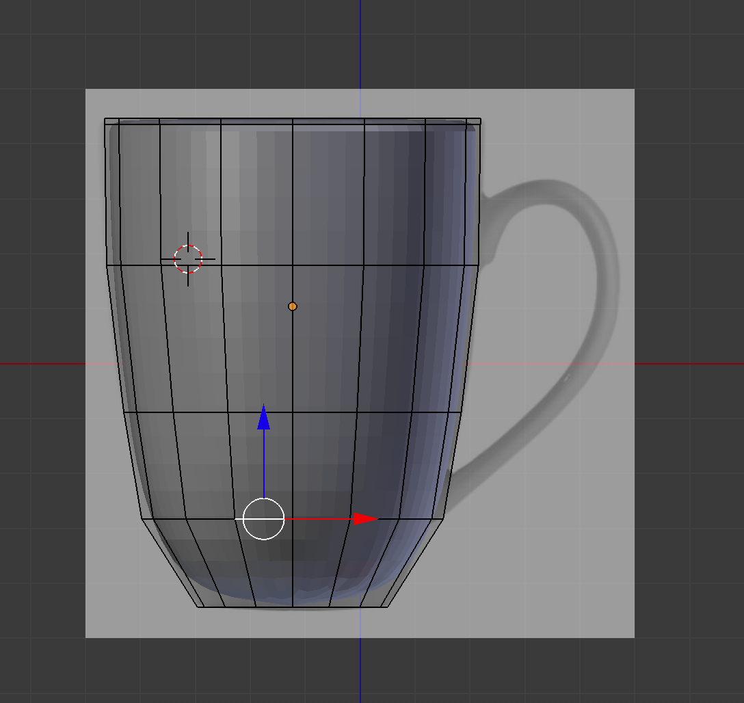The image size is (744, 703).
Task: Click the blue Z-axis manipulator arrow
Action: pos(264,417)
